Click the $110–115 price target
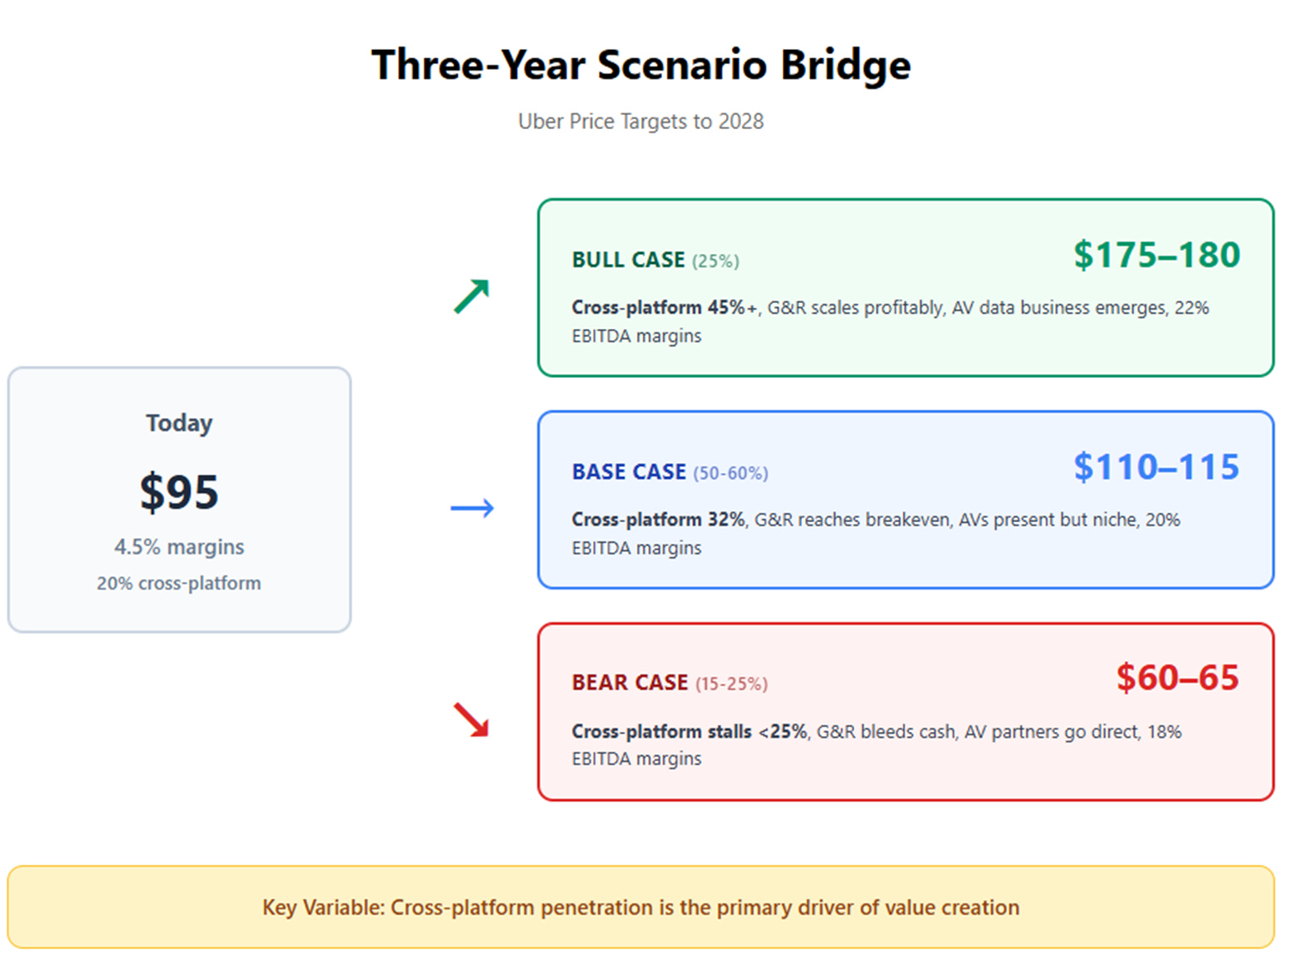 [1157, 467]
